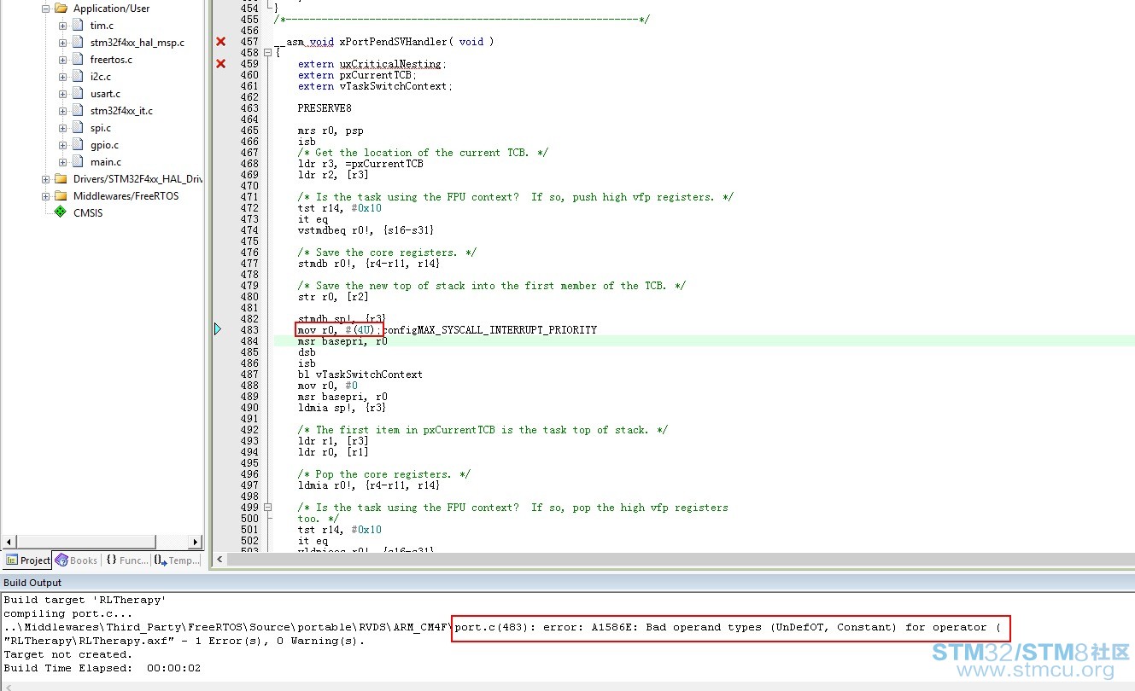Select the usart.c file icon
1135x691 pixels.
77,94
